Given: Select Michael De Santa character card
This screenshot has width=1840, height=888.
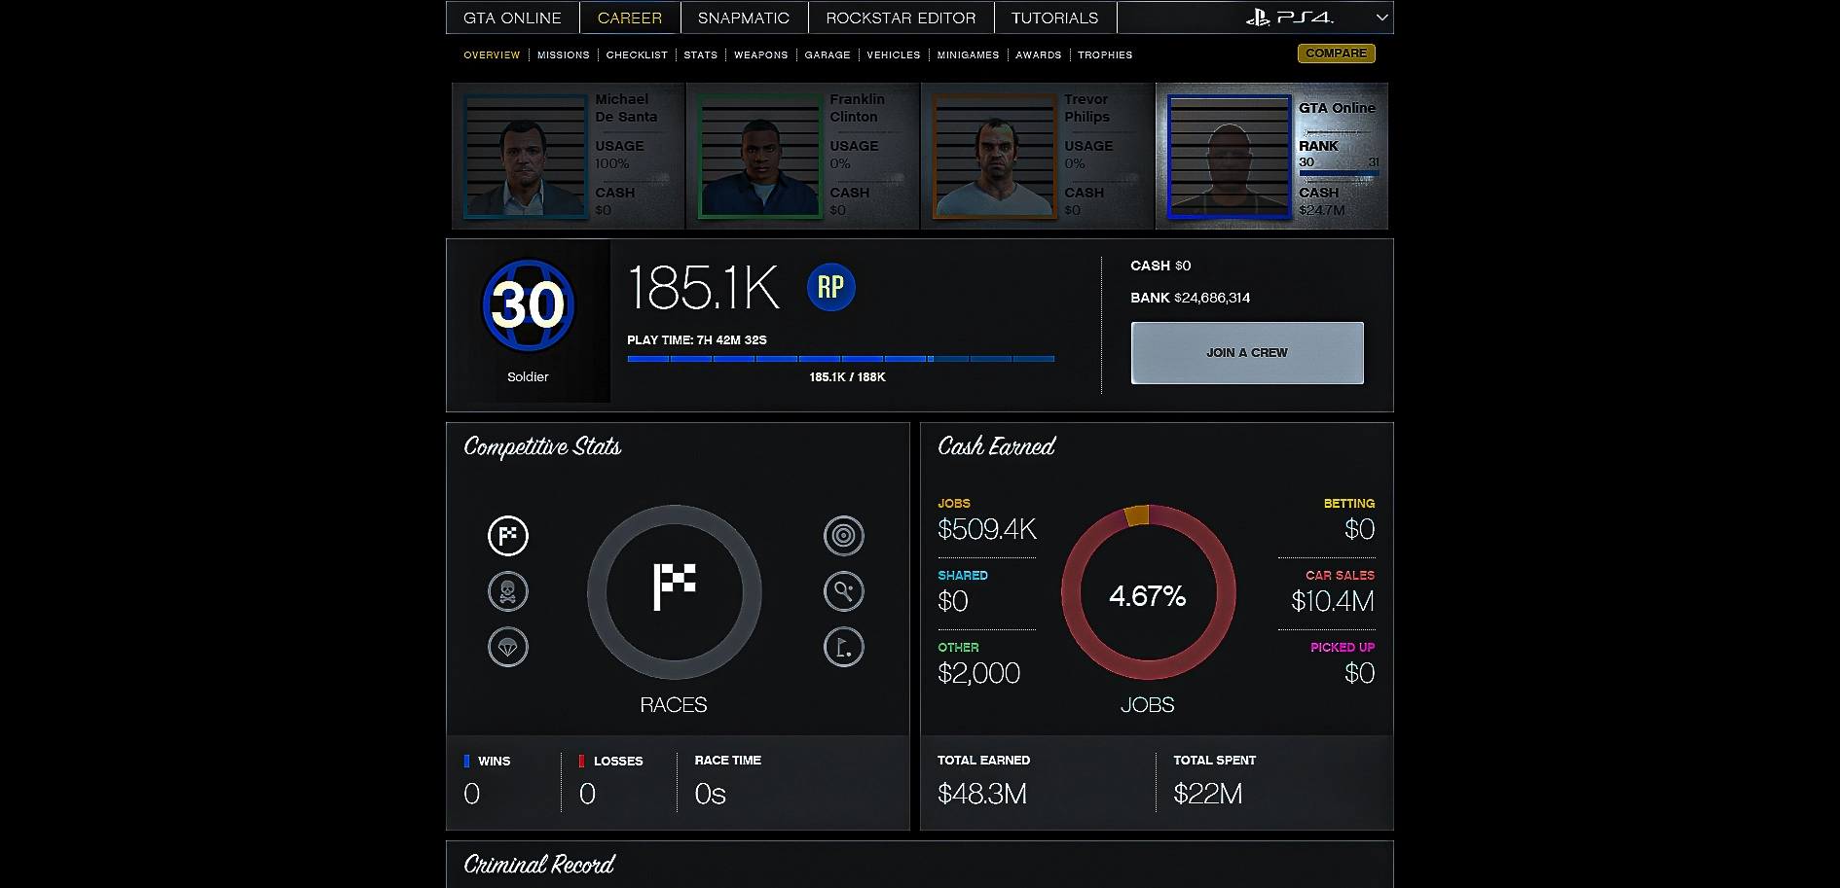Looking at the screenshot, I should (569, 156).
